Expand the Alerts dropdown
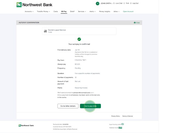The height and width of the screenshot is (133, 192). coord(92,11)
